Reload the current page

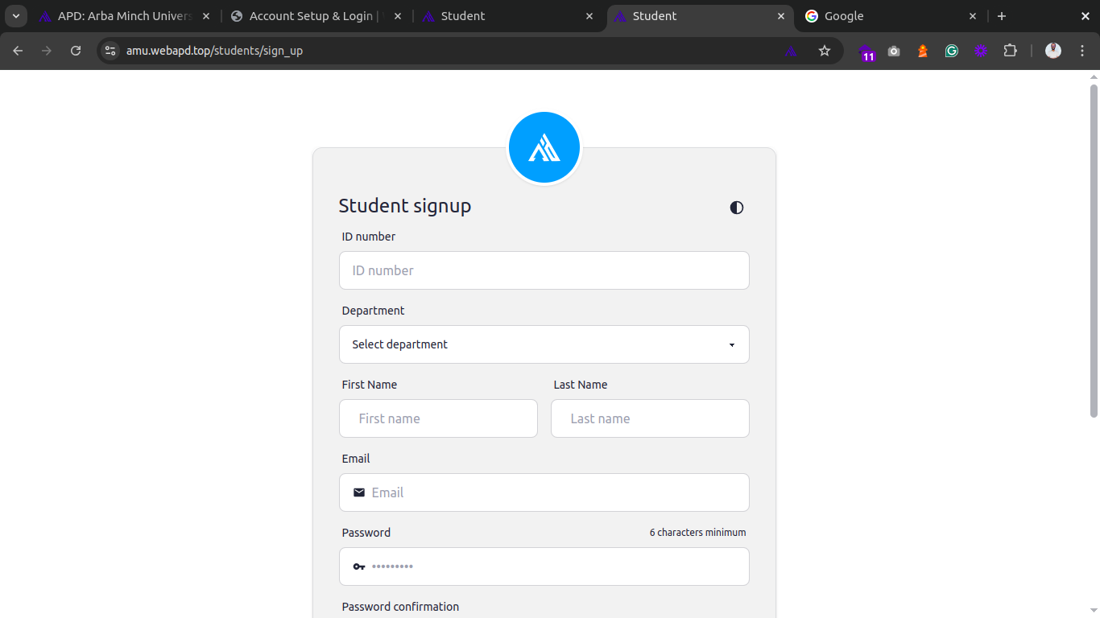click(76, 51)
